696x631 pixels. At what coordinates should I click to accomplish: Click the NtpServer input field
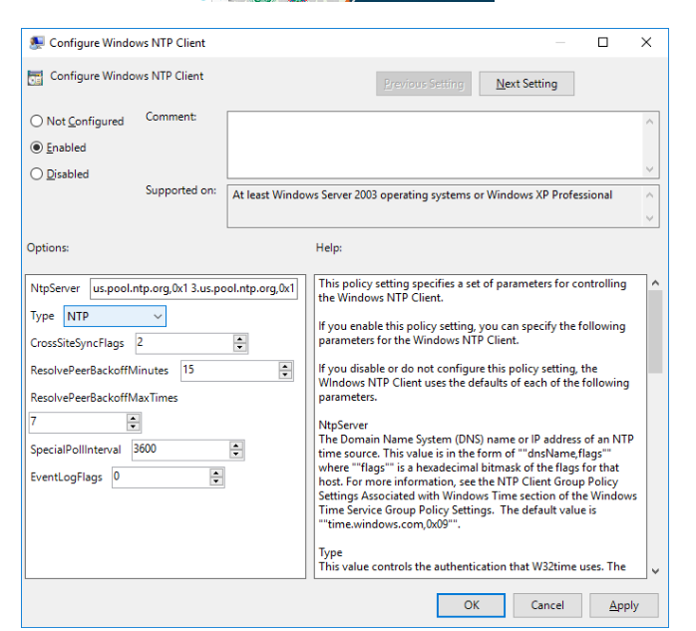click(193, 288)
